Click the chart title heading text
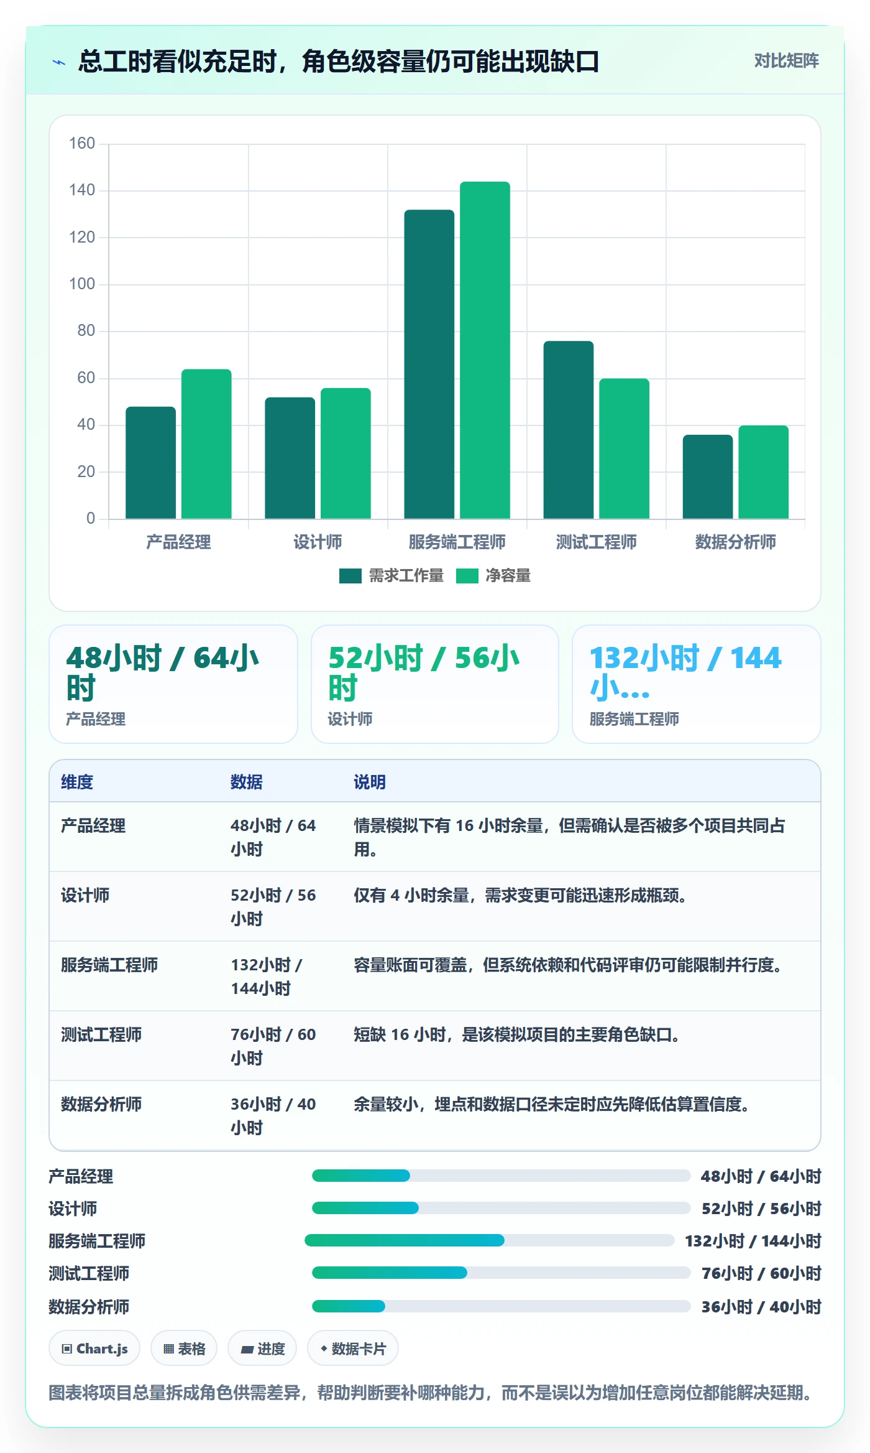 pos(339,62)
